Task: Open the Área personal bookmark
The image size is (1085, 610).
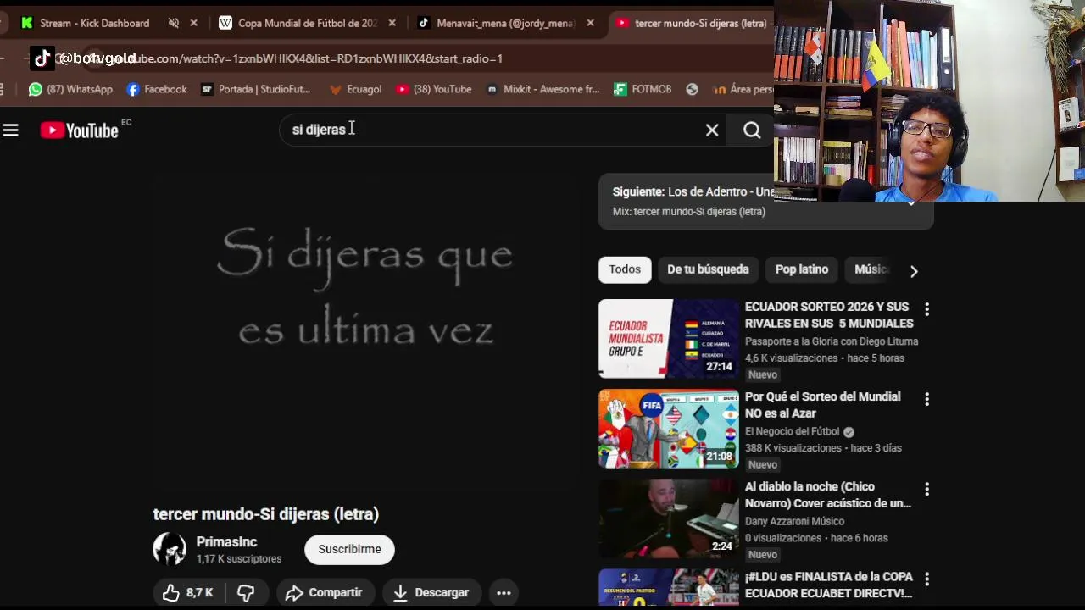Action: 743,89
